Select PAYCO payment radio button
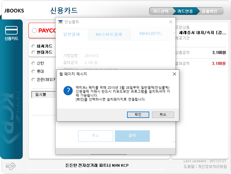The width and height of the screenshot is (231, 174). point(34,31)
